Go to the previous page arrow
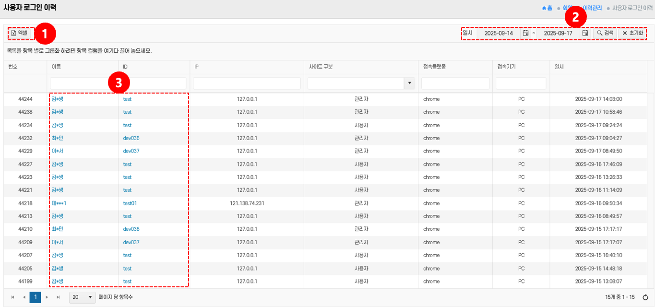Screen dimensions: 655x307 (x=24, y=297)
